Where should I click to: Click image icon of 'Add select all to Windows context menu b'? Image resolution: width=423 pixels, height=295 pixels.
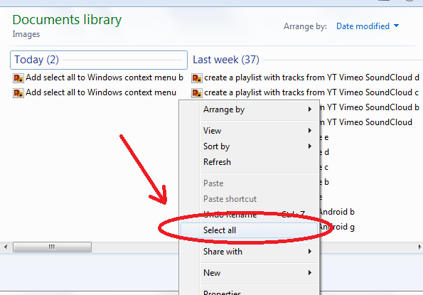point(18,78)
